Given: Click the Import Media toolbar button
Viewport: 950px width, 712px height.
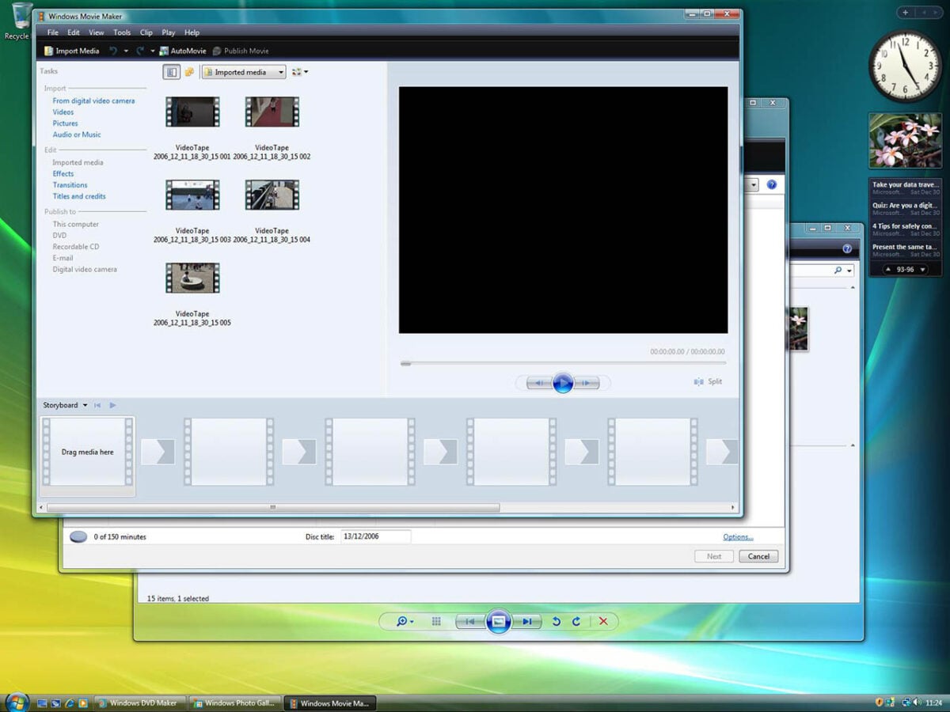Looking at the screenshot, I should (72, 51).
